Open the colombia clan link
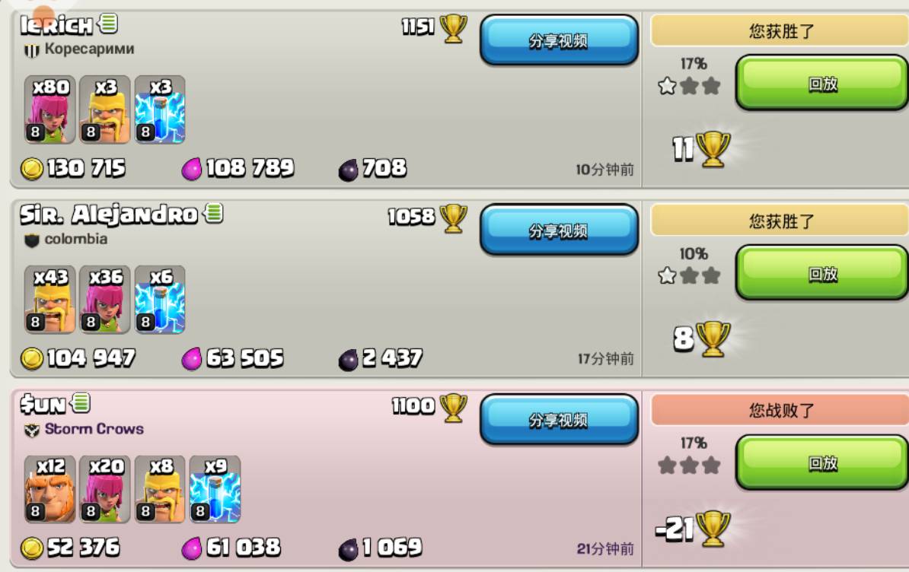The width and height of the screenshot is (909, 572). click(x=76, y=239)
